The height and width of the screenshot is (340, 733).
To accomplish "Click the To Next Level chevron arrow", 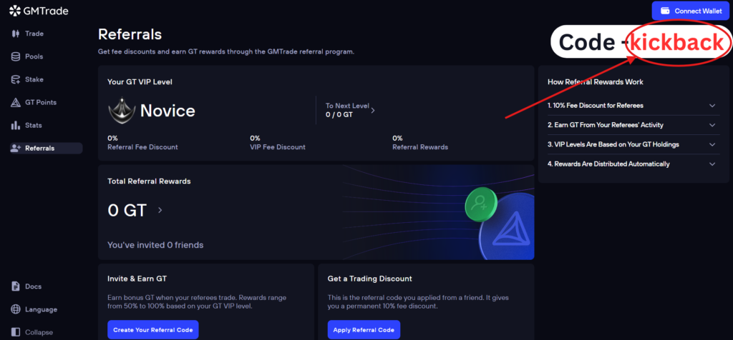I will point(372,111).
